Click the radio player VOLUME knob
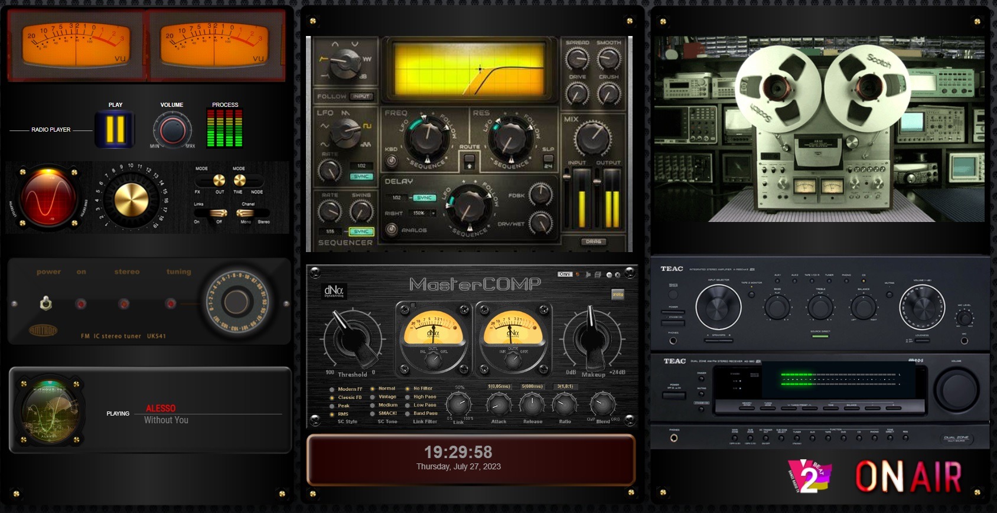The width and height of the screenshot is (997, 513). [x=172, y=130]
